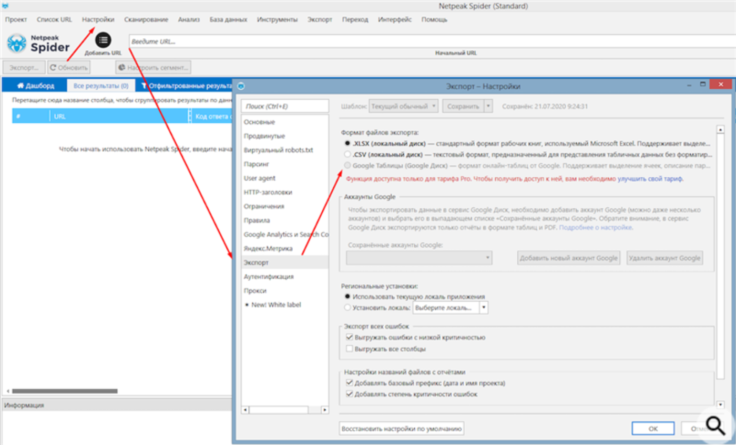
Task: Open the База данных menu
Action: click(228, 19)
